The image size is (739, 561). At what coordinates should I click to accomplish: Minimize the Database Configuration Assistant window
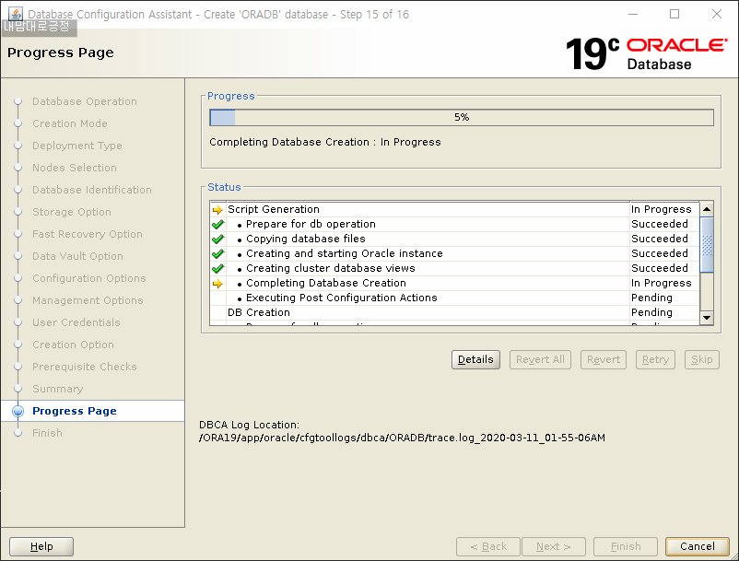[633, 14]
